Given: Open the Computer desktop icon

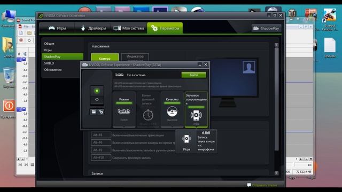Looking at the screenshot, I should tap(9, 17).
